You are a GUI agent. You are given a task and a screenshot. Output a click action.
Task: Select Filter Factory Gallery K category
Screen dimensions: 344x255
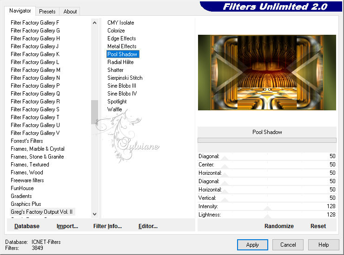point(35,54)
